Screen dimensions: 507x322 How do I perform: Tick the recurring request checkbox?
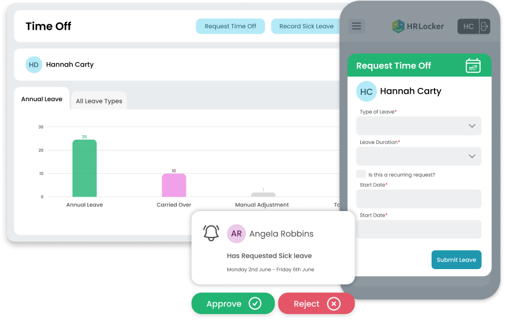(x=361, y=174)
